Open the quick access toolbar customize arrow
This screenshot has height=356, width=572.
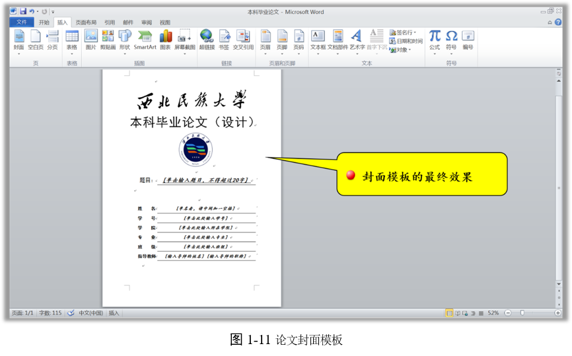53,12
